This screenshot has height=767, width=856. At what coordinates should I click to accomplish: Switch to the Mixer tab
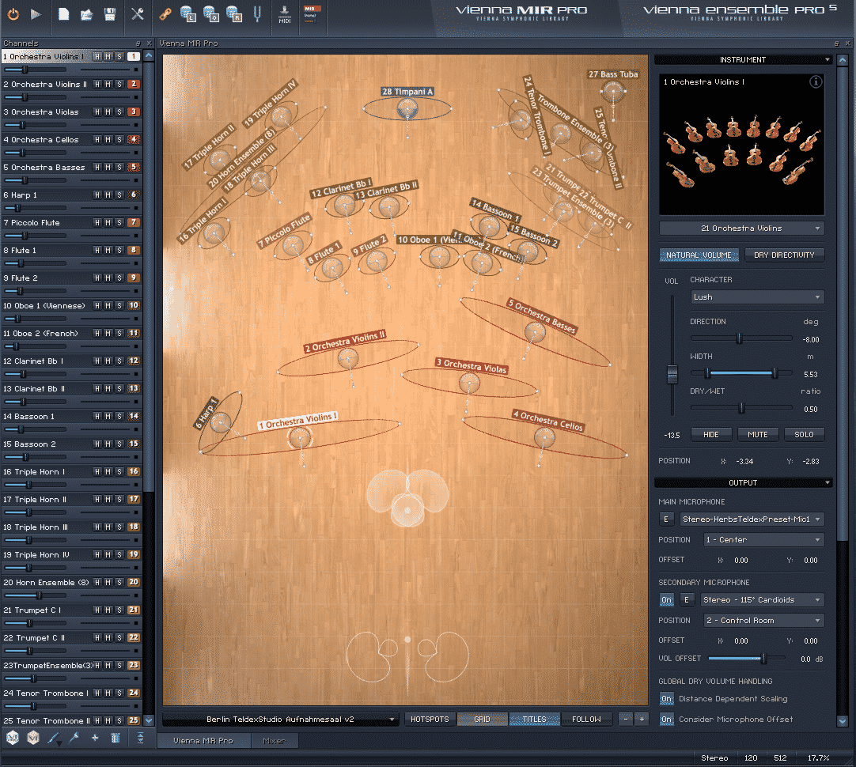point(275,741)
